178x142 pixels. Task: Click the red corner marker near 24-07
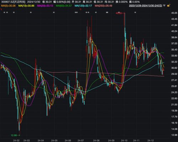pyautogui.click(x=80, y=9)
